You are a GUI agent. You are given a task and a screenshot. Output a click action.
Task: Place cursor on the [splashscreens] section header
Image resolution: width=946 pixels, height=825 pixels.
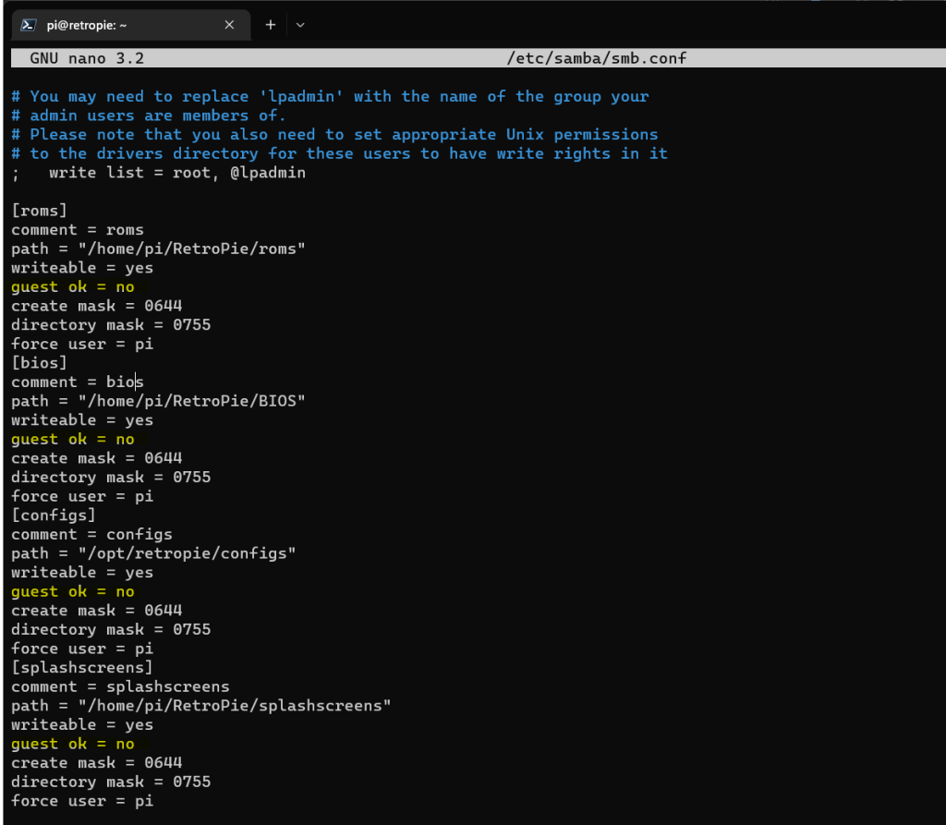click(82, 668)
